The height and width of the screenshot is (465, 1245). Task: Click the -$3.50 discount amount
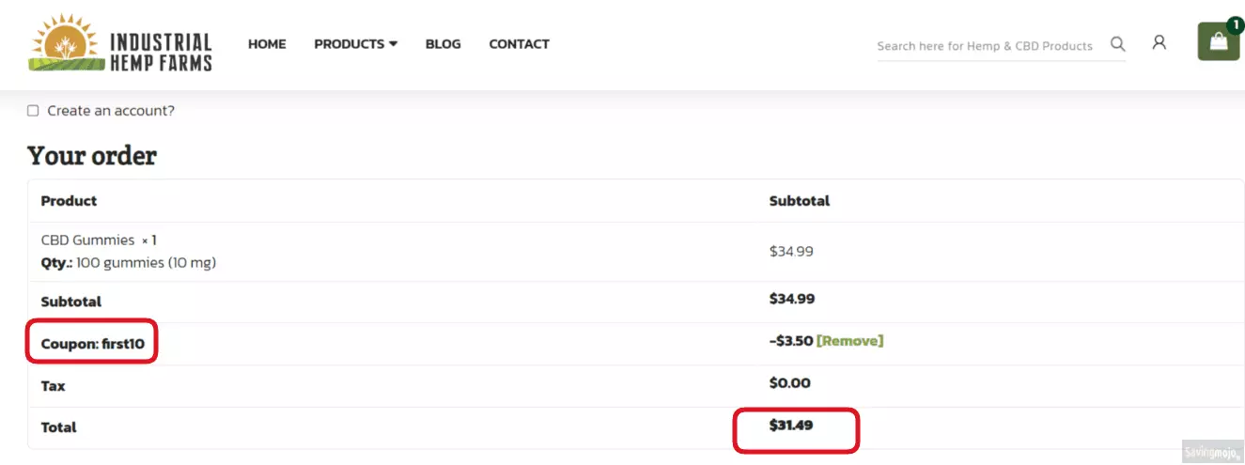[x=791, y=341]
